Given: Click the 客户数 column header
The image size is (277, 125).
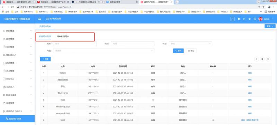Looking at the screenshot, I should (x=213, y=66).
